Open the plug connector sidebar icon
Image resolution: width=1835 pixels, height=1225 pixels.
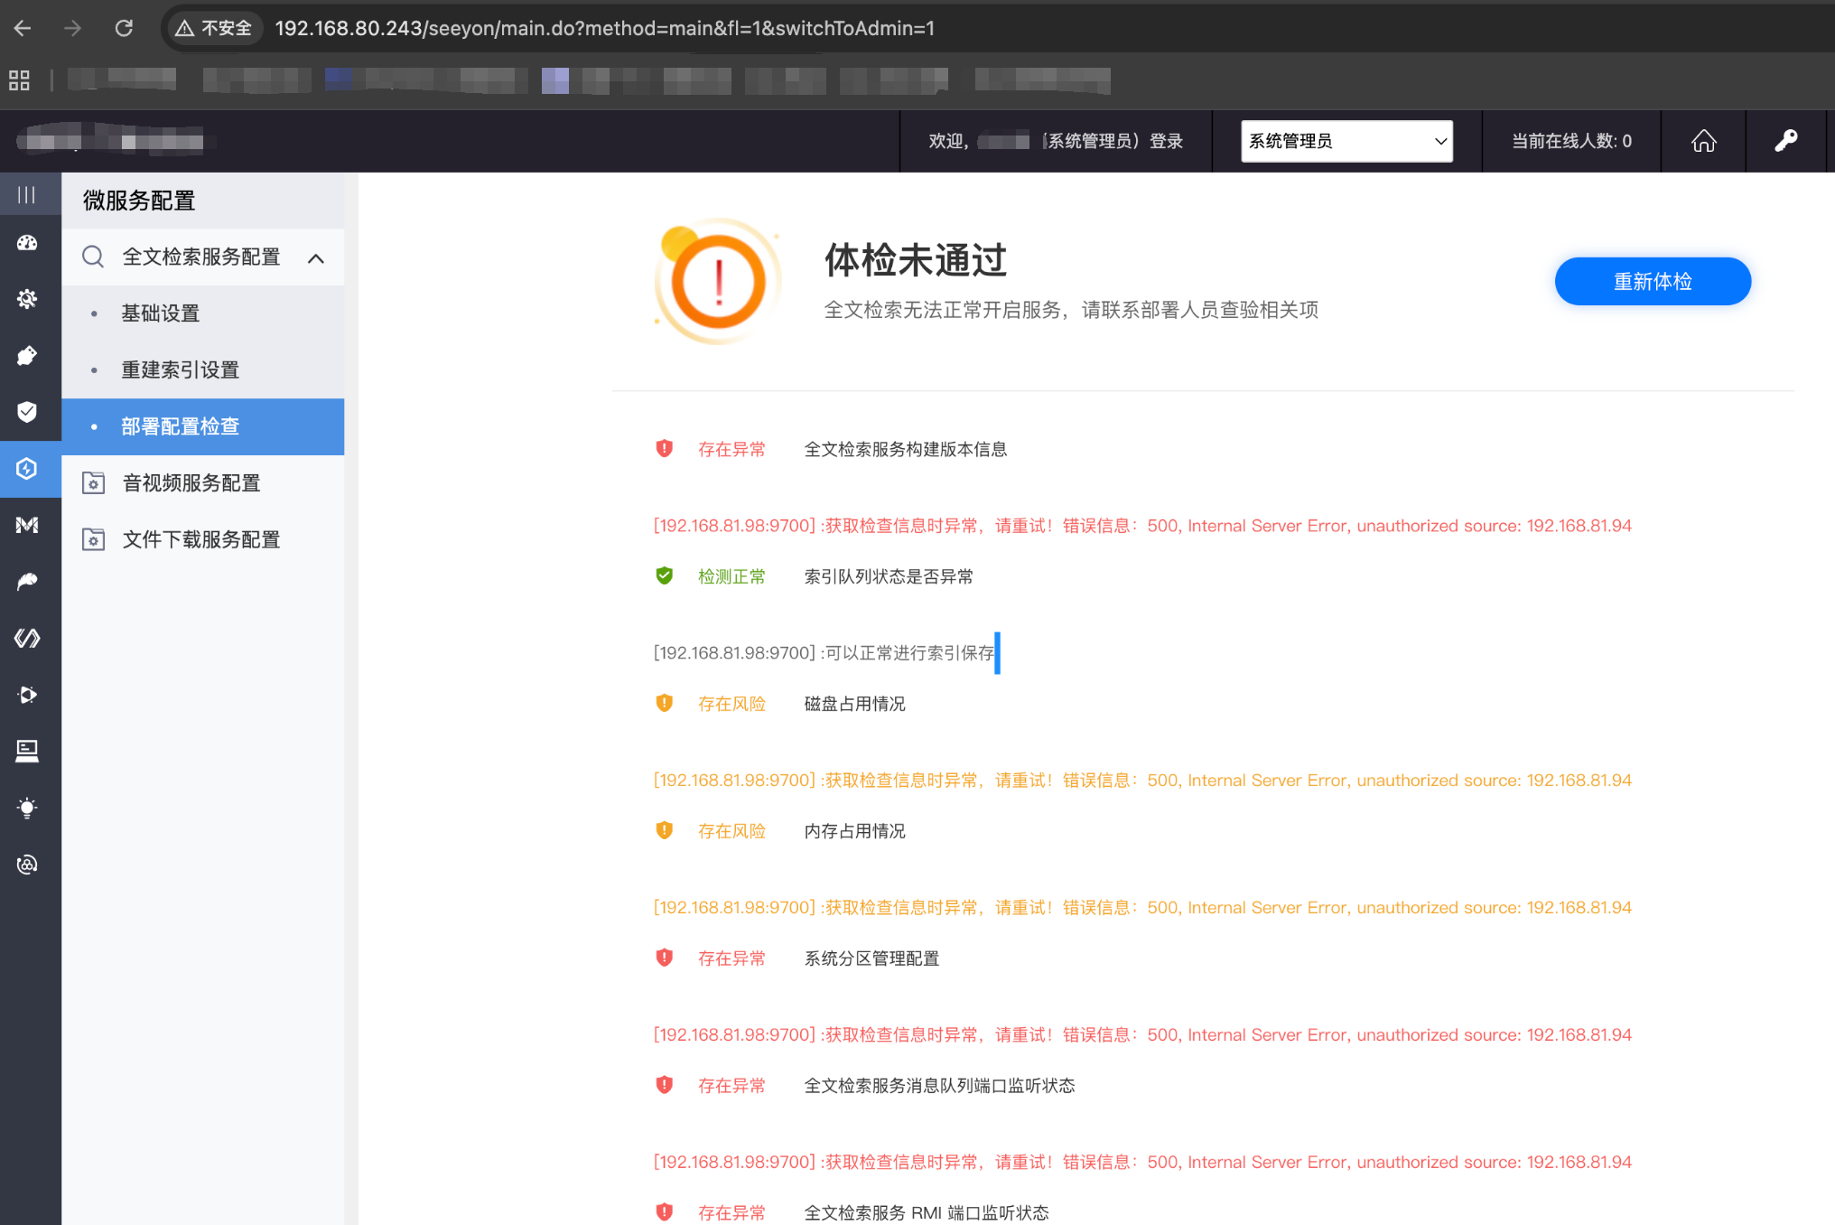point(27,356)
